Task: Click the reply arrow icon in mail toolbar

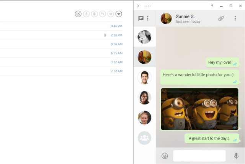Action: (x=103, y=14)
